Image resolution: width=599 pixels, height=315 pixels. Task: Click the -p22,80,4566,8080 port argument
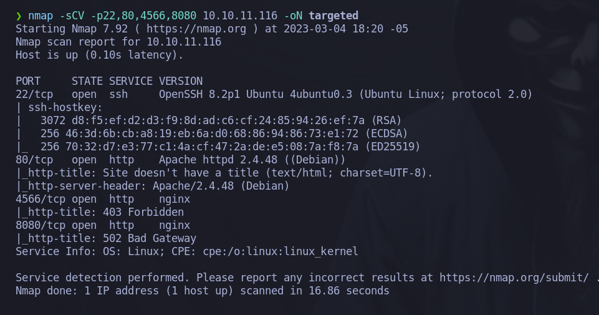click(x=143, y=16)
